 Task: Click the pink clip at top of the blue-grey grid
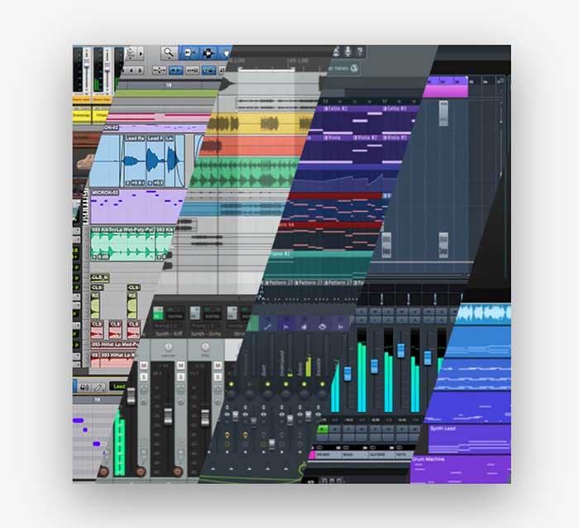(x=445, y=91)
